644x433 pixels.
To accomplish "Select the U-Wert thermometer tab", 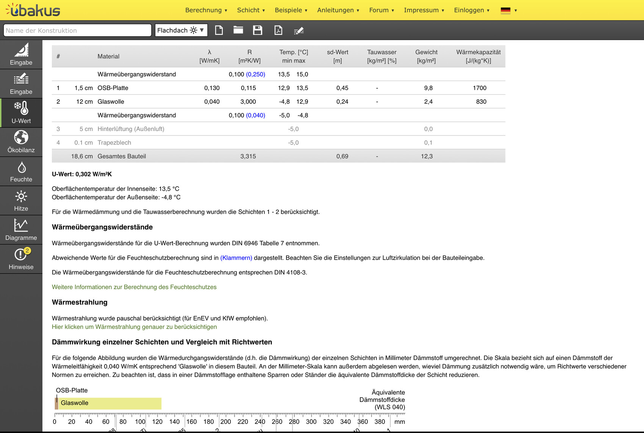I will (21, 113).
